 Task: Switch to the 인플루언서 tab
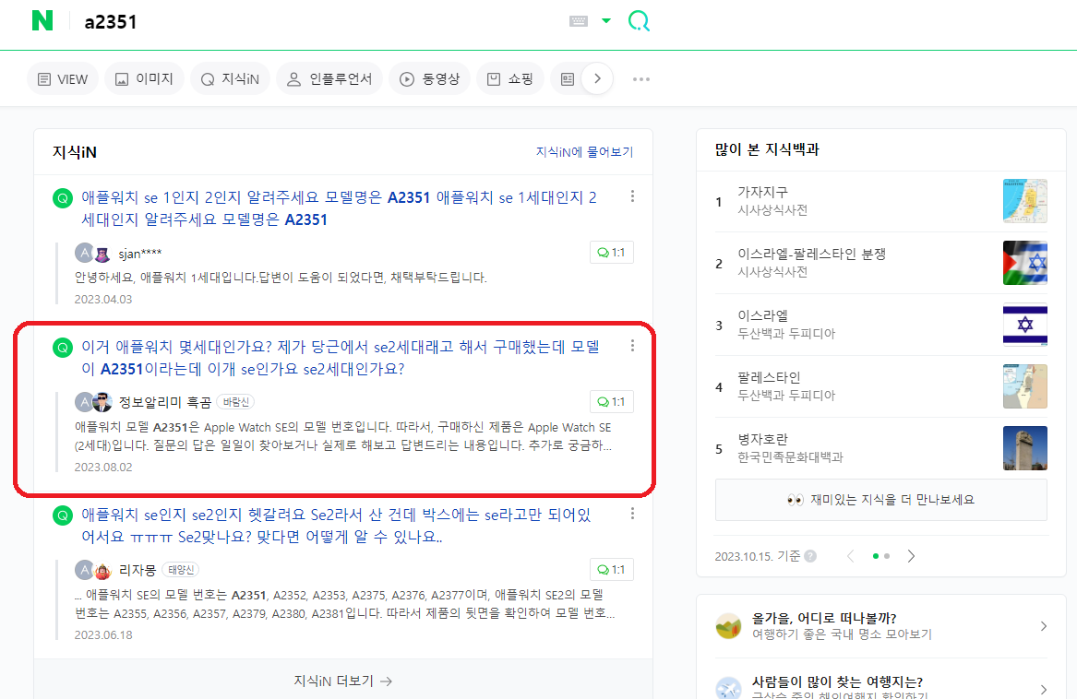click(x=329, y=79)
